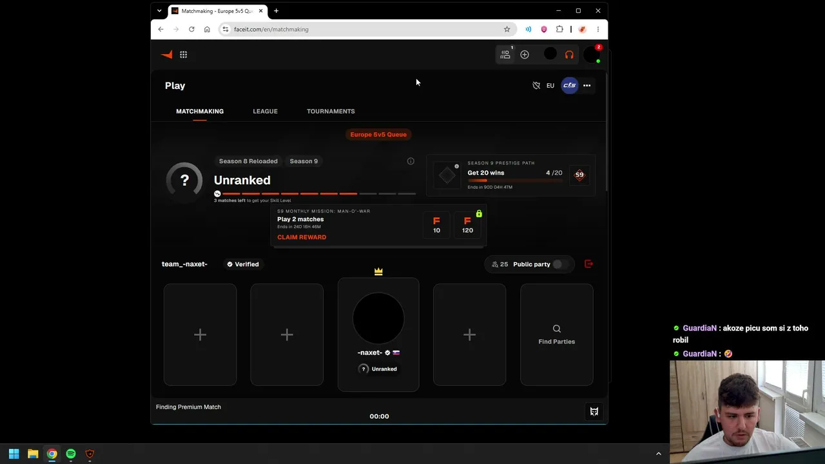The image size is (825, 464).
Task: Open the party members icon in the header
Action: coord(505,55)
